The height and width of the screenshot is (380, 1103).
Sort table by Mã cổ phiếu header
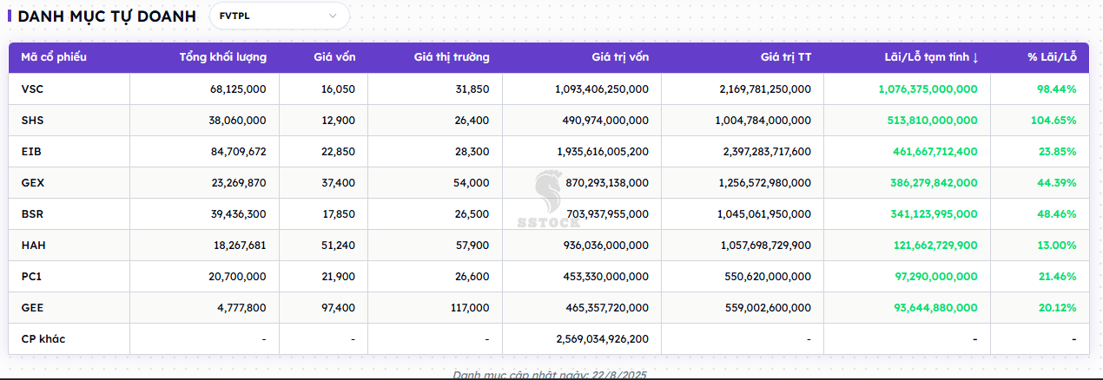tap(54, 57)
